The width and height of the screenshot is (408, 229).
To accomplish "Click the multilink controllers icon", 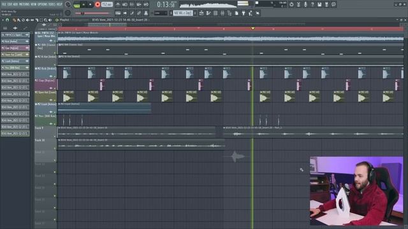I will [146, 13].
